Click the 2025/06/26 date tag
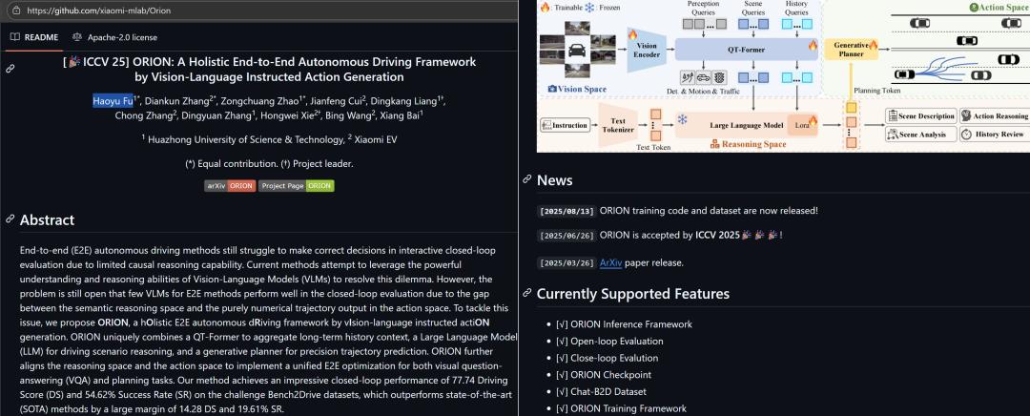This screenshot has height=416, width=1030. [x=566, y=236]
